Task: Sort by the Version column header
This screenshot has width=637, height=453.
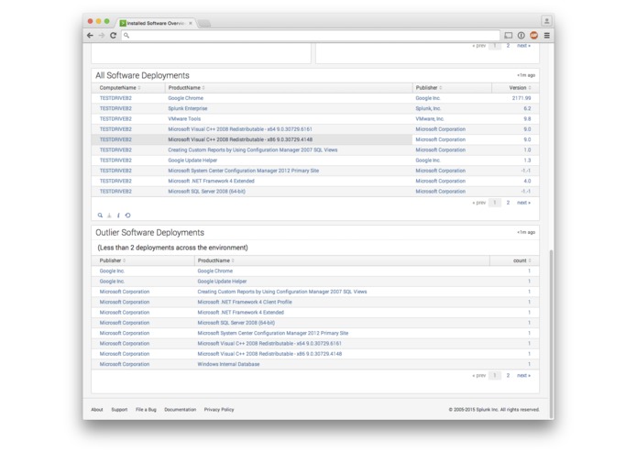Action: click(520, 88)
